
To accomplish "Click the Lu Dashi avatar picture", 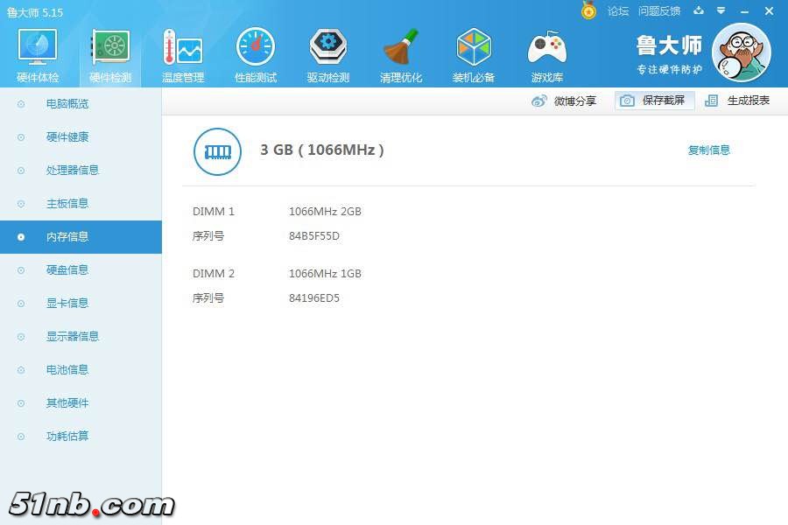I will point(741,52).
